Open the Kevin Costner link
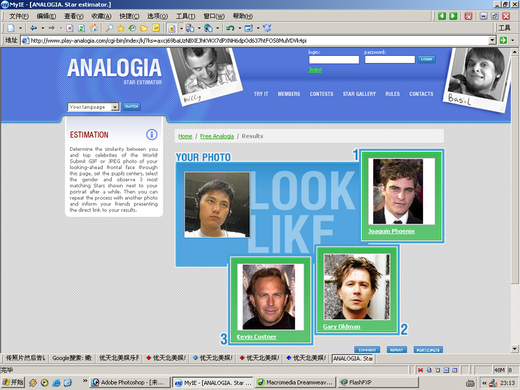This screenshot has height=390, width=520. 256,337
